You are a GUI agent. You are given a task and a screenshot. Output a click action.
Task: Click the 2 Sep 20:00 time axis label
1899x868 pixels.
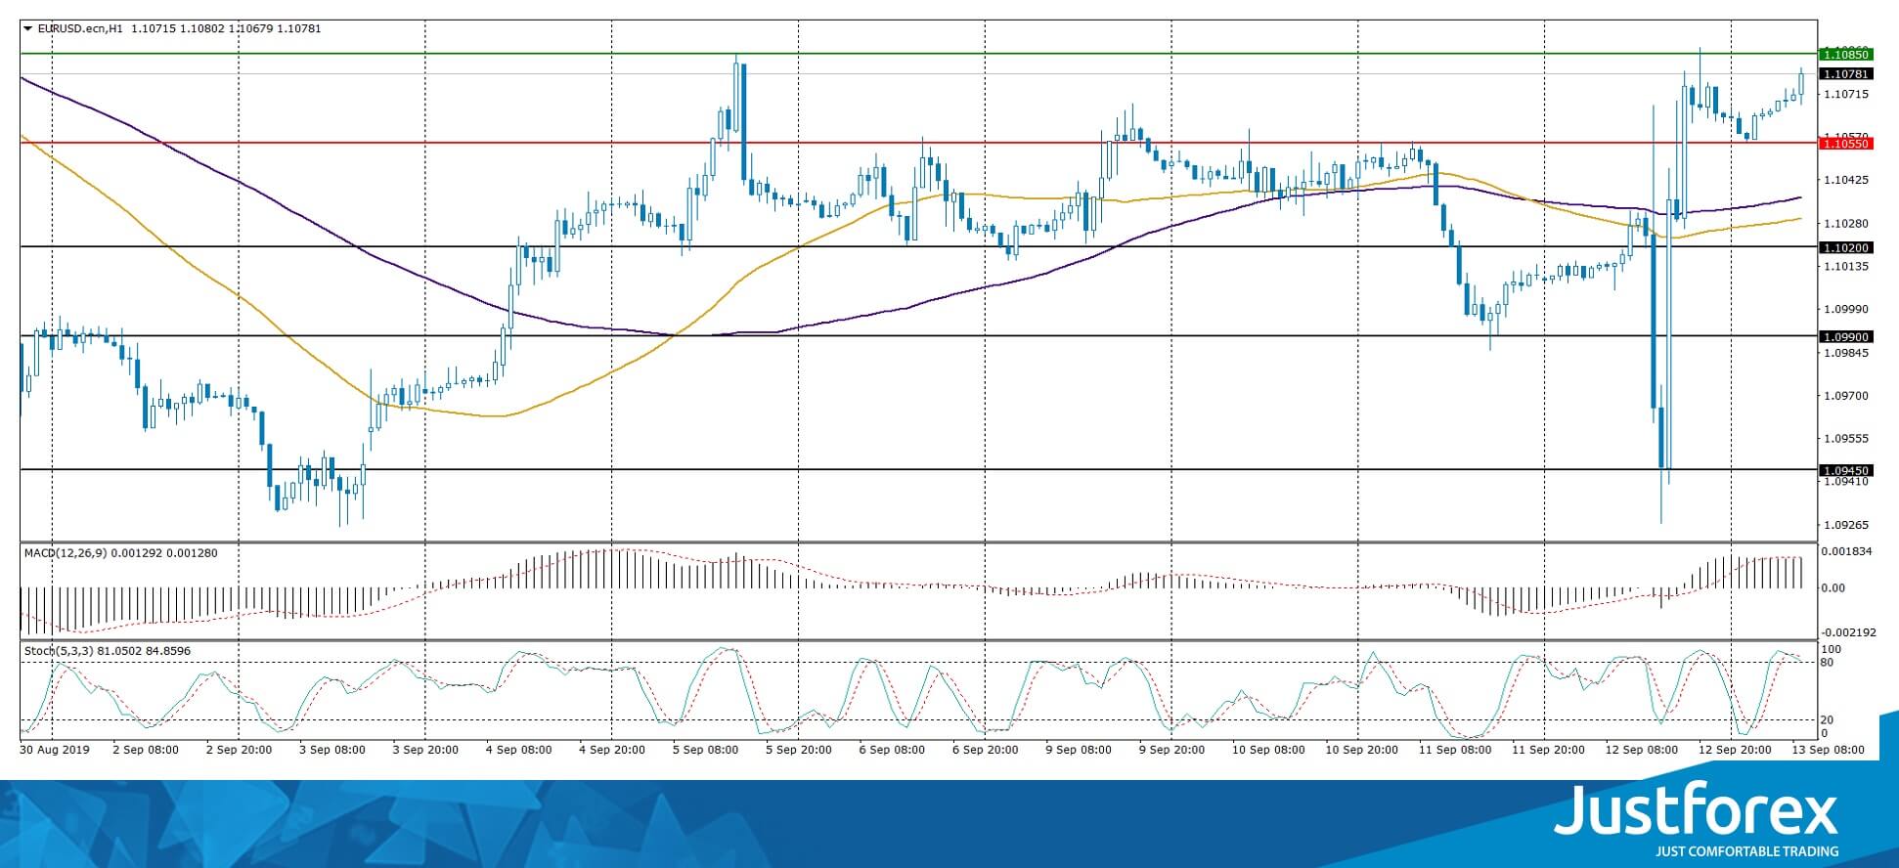click(x=240, y=751)
